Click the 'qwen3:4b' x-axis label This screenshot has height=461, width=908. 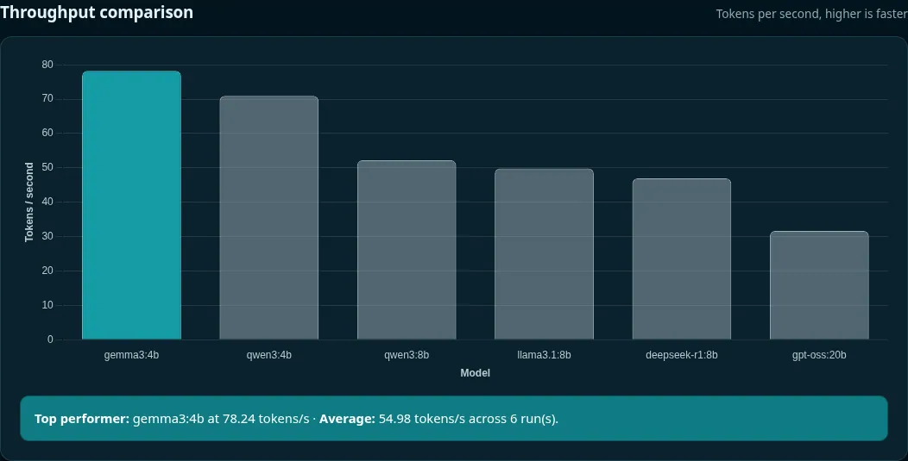point(268,355)
